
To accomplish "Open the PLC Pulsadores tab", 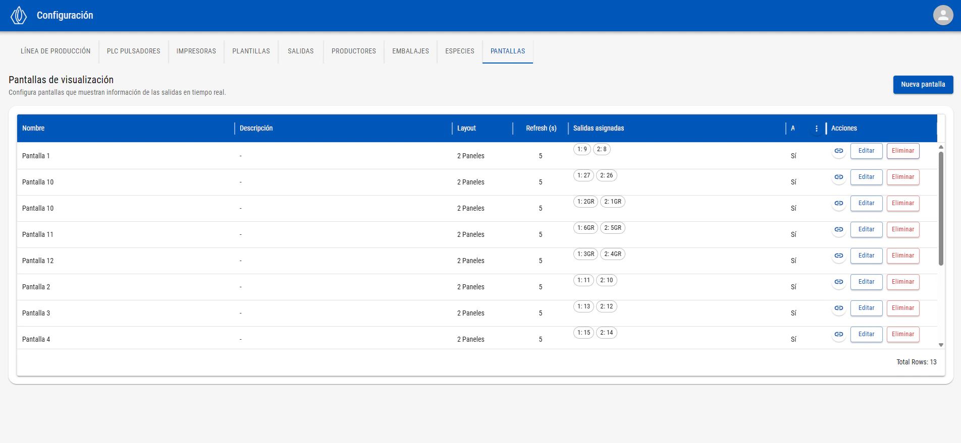I will pos(134,51).
